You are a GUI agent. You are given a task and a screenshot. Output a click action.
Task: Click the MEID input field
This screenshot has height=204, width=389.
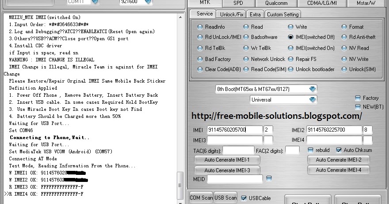coord(235,179)
